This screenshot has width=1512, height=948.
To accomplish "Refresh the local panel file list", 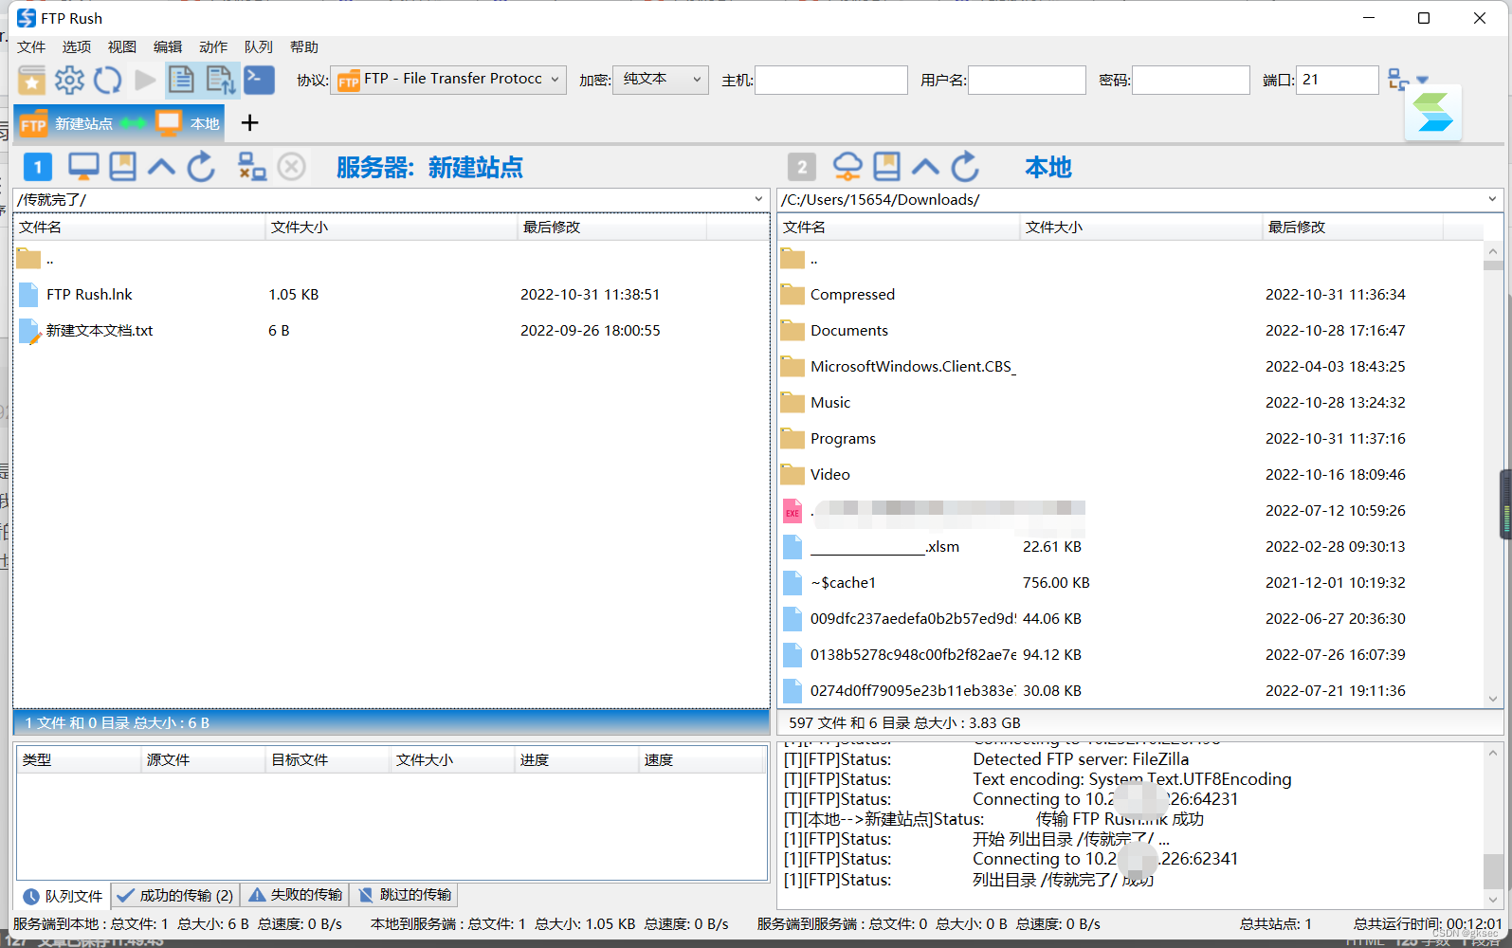I will point(965,167).
